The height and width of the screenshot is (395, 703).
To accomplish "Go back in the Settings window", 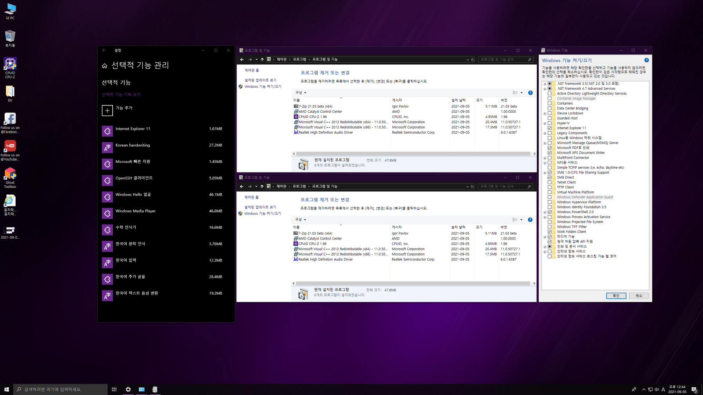I will tap(104, 50).
